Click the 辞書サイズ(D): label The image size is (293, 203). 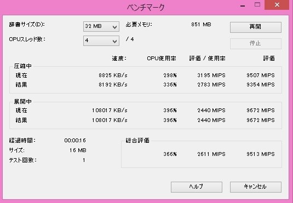(x=27, y=25)
